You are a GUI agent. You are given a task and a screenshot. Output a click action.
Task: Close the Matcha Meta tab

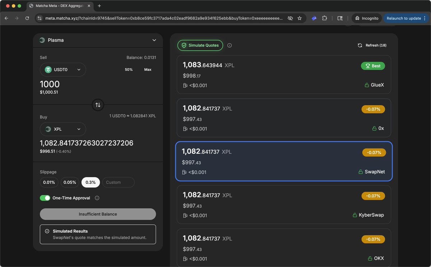(x=89, y=6)
